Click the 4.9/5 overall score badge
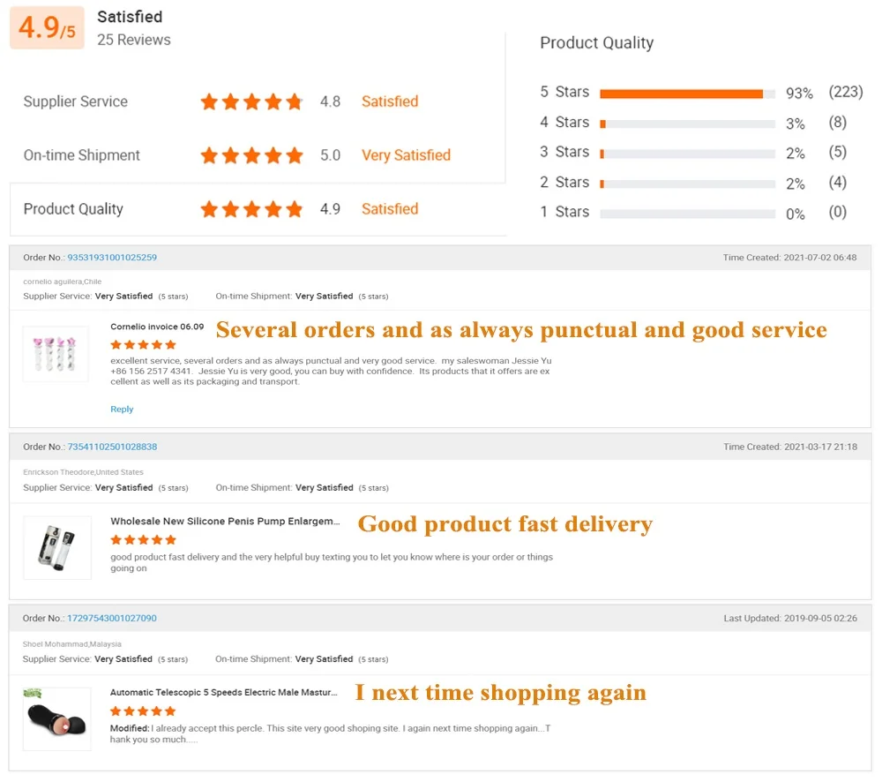882x782 pixels. tap(47, 28)
